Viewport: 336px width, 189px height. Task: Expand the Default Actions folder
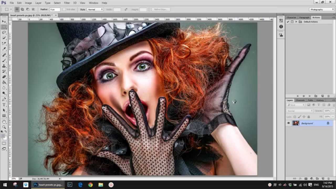[296, 22]
